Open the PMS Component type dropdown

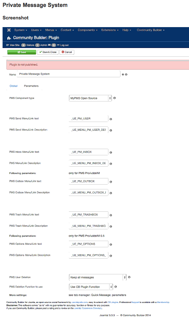tap(90, 98)
